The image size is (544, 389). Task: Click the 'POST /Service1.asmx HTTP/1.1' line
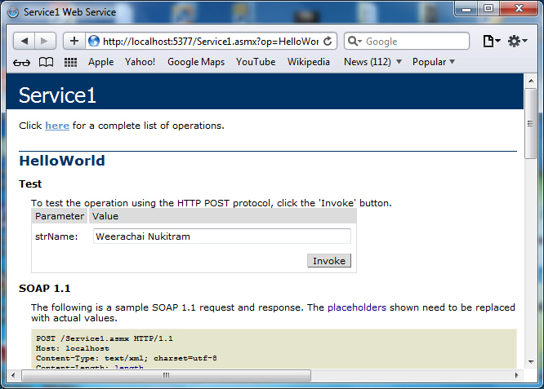tap(104, 338)
